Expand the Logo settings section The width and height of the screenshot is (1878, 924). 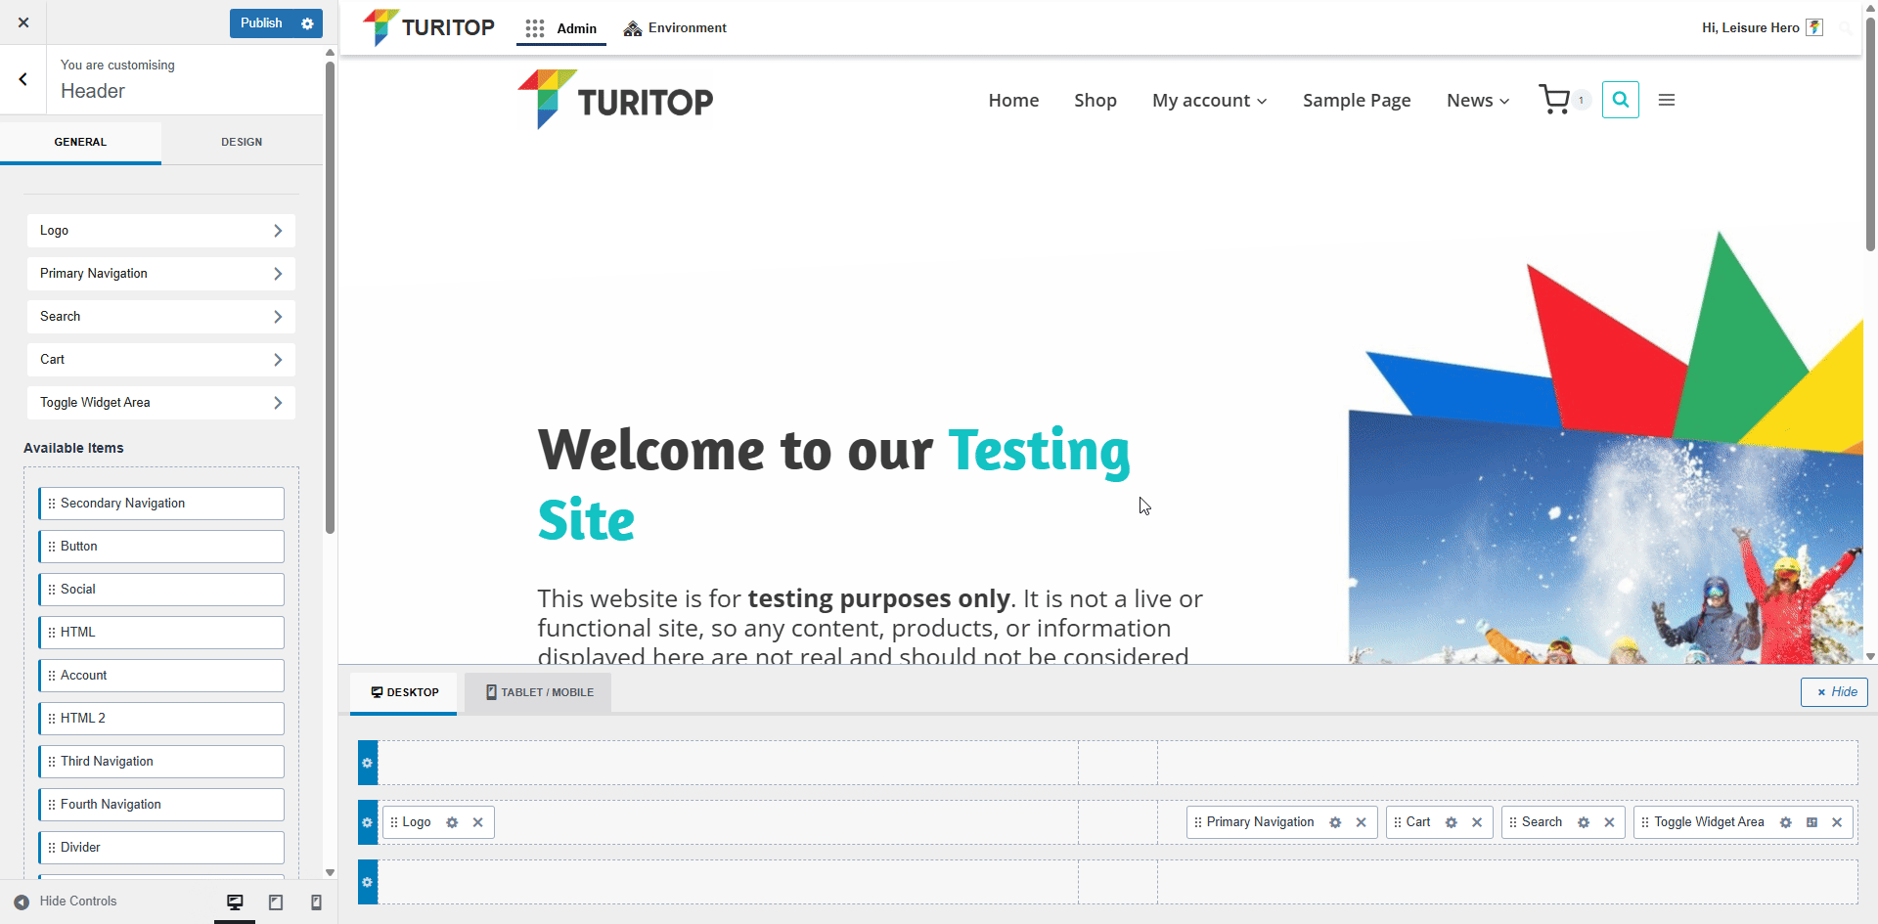point(161,231)
